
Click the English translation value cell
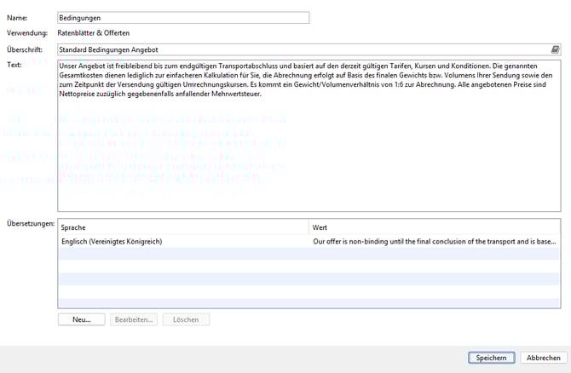tap(435, 241)
